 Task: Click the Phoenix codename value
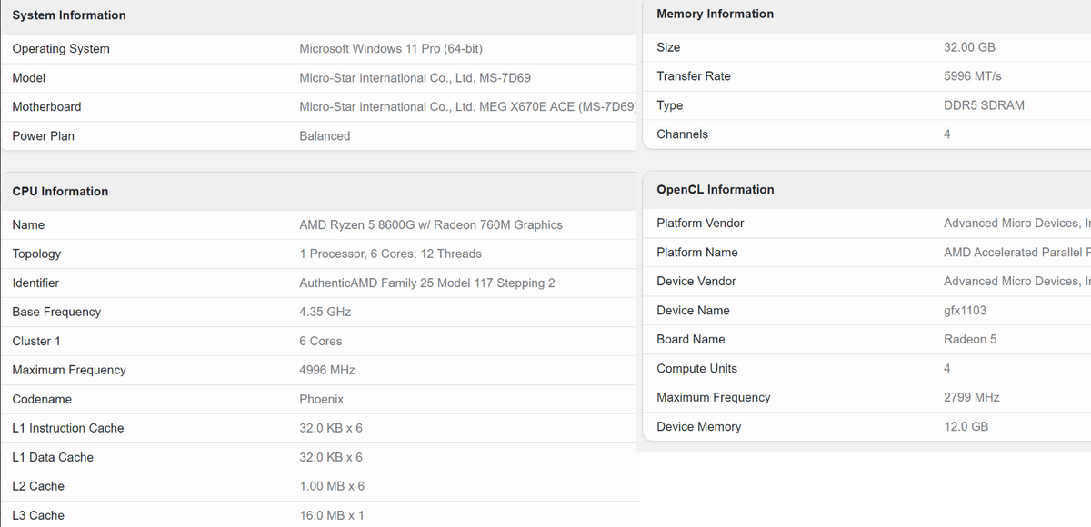(321, 400)
